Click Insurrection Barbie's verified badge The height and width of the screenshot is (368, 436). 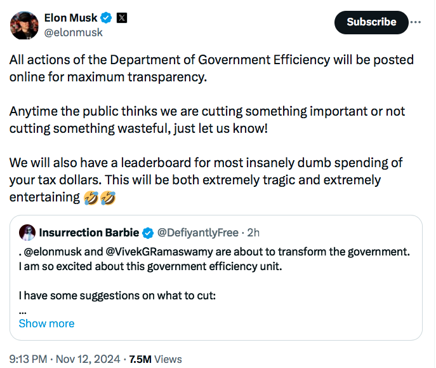point(148,233)
